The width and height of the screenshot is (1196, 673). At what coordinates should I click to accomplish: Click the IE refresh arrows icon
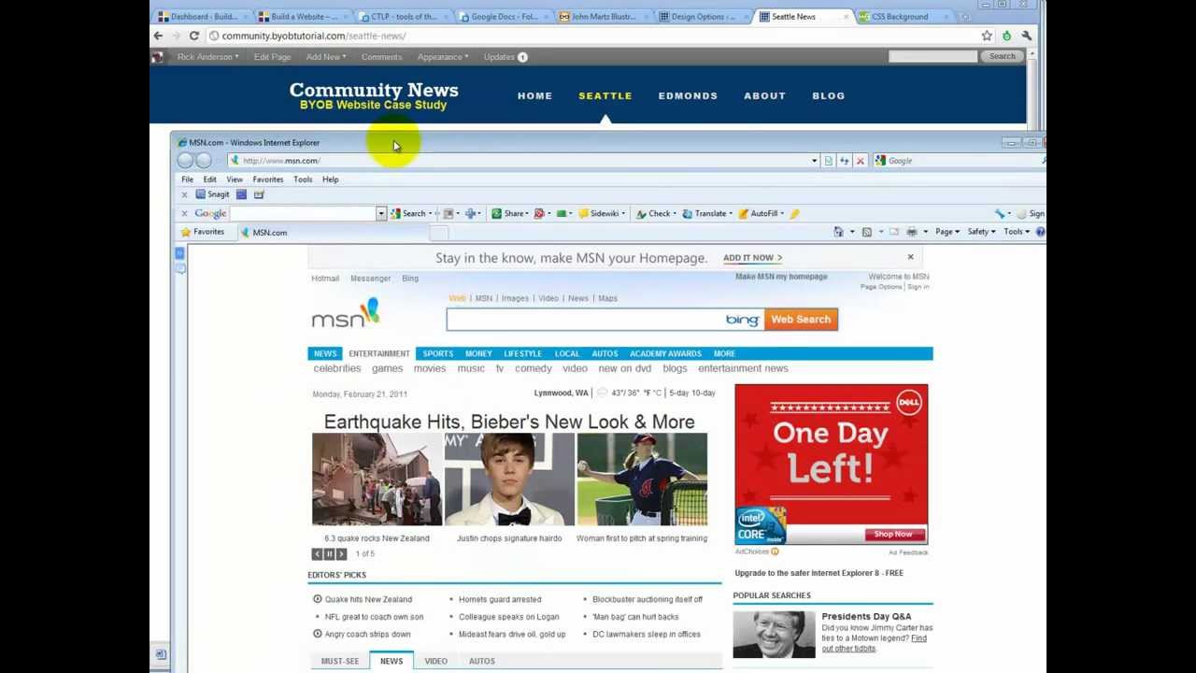coord(844,161)
